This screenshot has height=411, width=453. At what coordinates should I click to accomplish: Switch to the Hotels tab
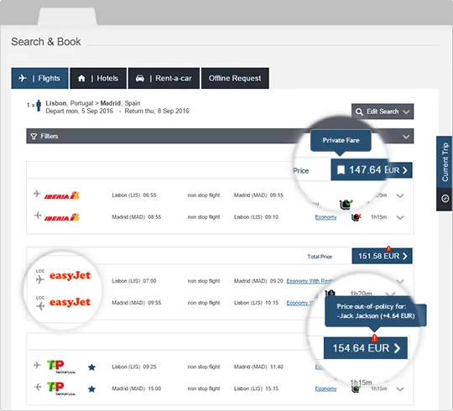[98, 78]
